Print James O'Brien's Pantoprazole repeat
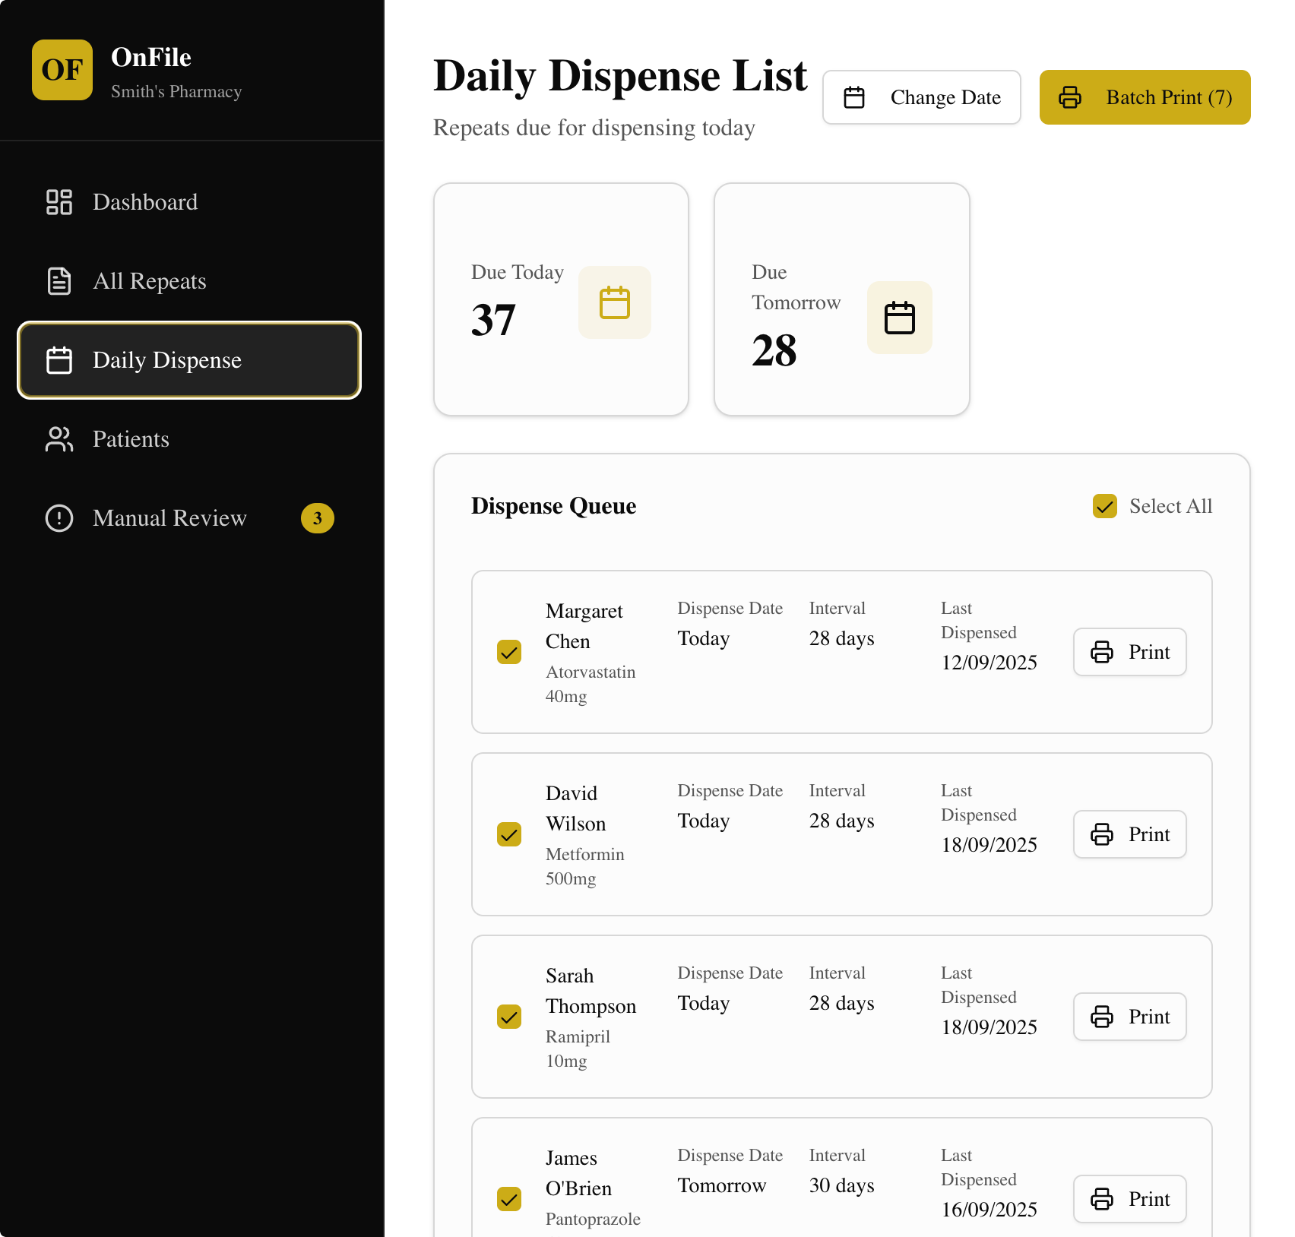 coord(1129,1199)
